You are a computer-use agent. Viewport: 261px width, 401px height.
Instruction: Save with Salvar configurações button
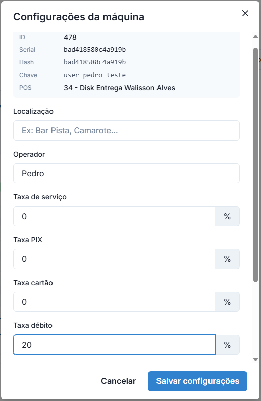(x=198, y=381)
